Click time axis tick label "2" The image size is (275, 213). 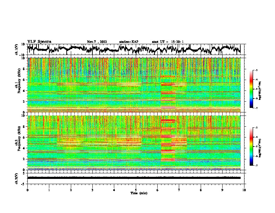point(71,190)
